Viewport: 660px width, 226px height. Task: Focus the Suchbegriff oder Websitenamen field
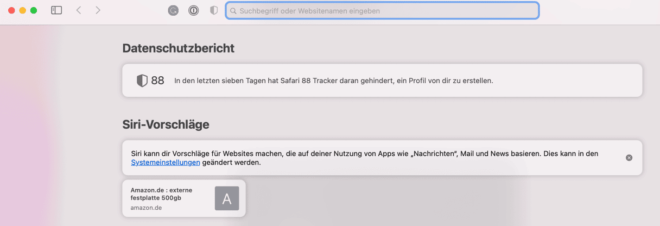pos(382,11)
